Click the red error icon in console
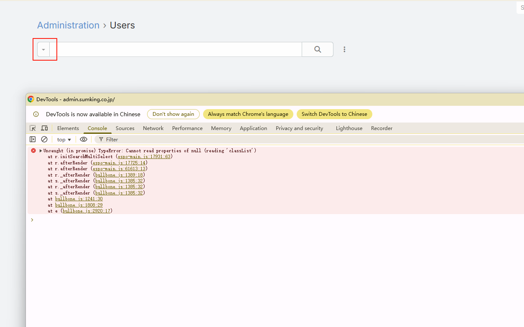 point(33,151)
